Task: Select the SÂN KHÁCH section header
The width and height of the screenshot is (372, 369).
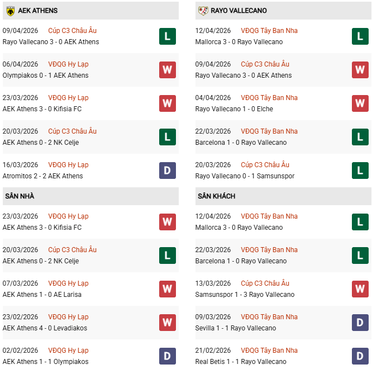Action: 216,196
